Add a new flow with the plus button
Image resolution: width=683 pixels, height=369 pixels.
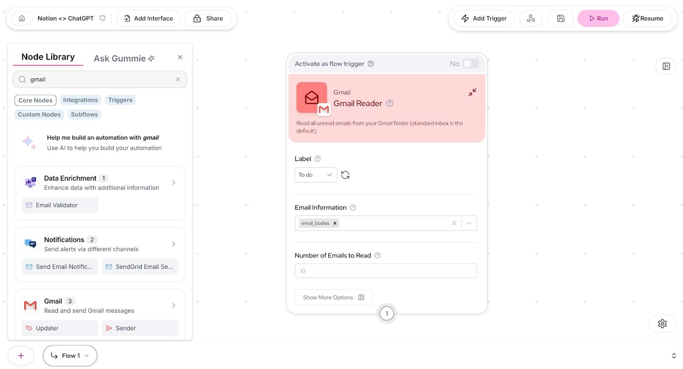[x=21, y=355]
